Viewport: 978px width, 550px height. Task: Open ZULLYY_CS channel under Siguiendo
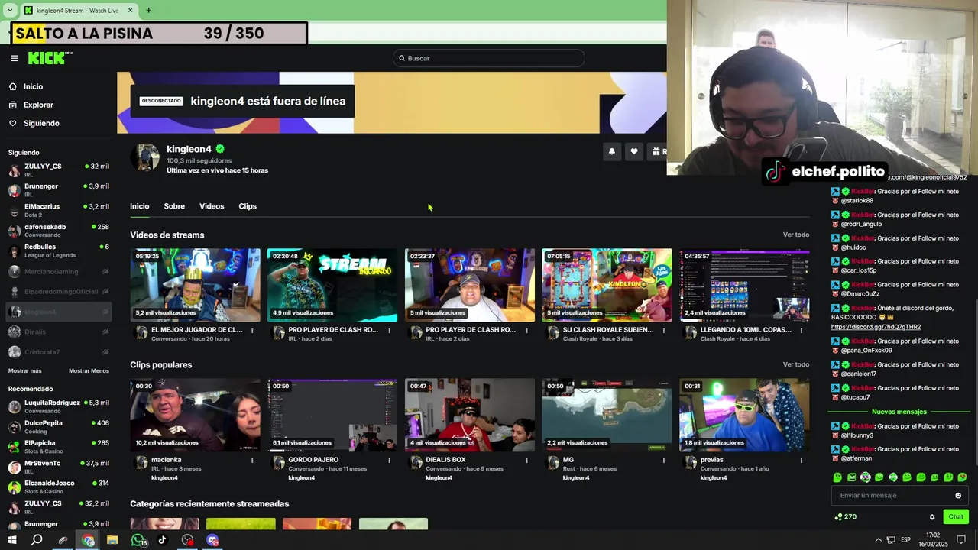pos(58,170)
